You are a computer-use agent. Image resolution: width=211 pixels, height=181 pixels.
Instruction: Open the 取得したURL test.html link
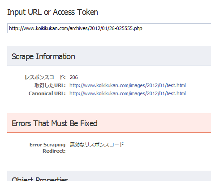[x=128, y=85]
